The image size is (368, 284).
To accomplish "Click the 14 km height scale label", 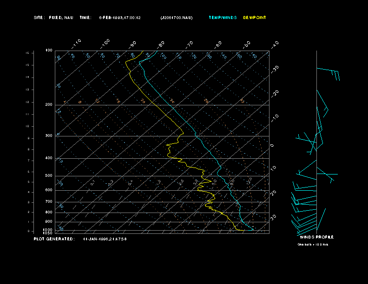I will pyautogui.click(x=27, y=77).
